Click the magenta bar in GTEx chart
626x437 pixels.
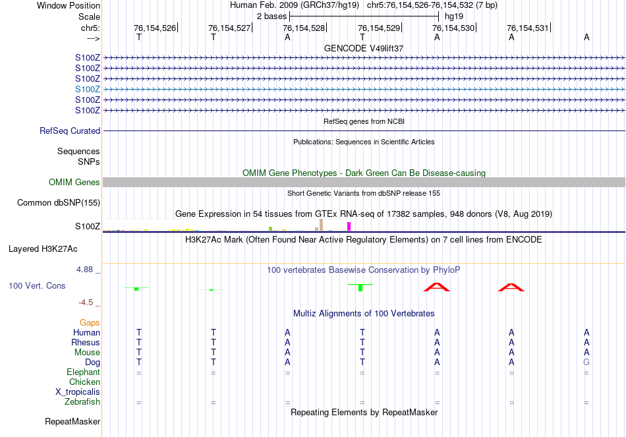coord(349,227)
